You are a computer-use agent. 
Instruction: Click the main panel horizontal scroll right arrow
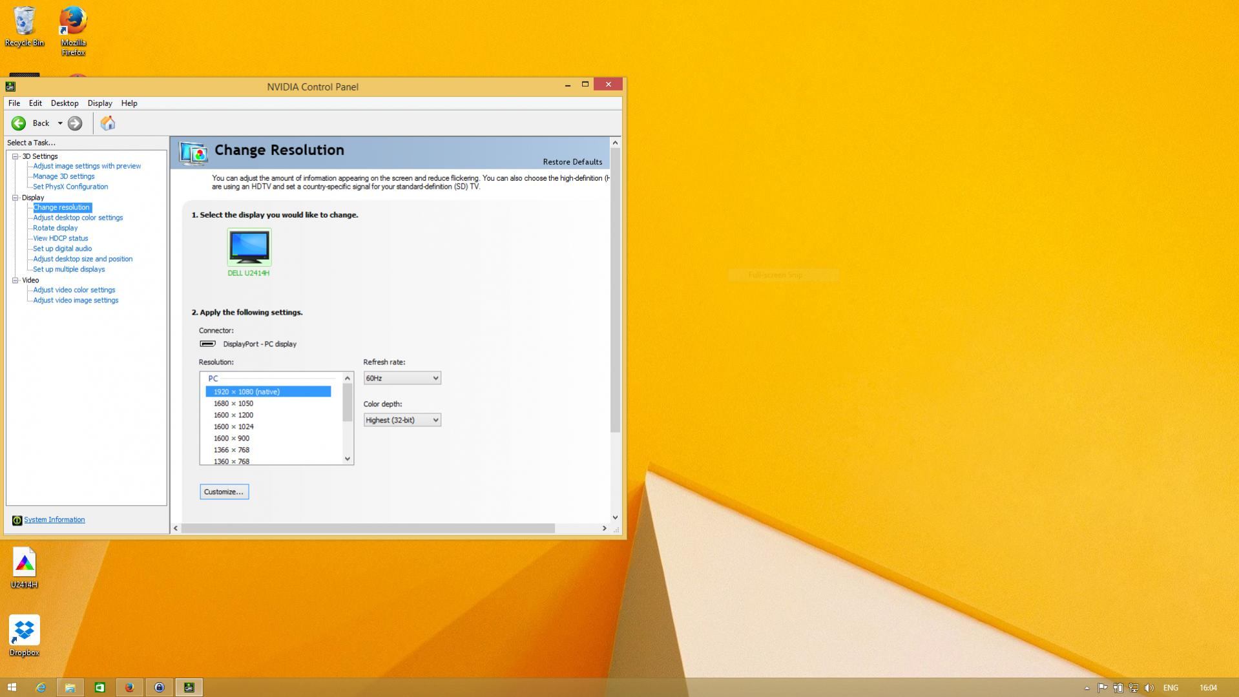click(604, 528)
